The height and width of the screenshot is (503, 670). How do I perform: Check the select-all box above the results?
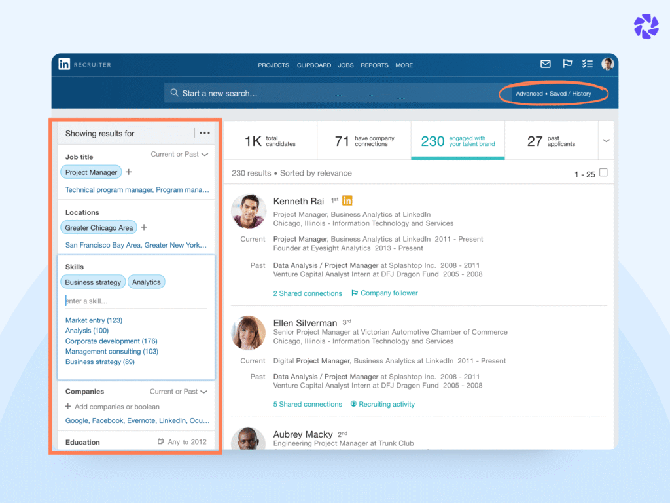coord(603,172)
